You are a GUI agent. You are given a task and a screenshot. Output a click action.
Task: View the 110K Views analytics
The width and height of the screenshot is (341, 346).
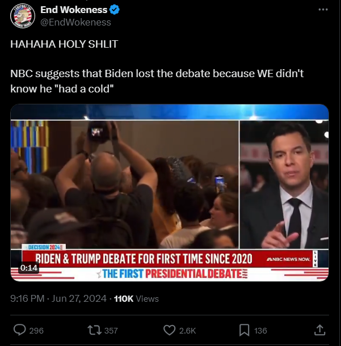[136, 298]
